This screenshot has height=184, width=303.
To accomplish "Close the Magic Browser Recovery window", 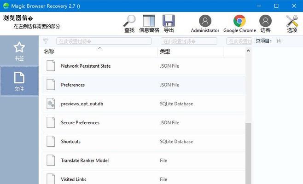I will pos(294,6).
